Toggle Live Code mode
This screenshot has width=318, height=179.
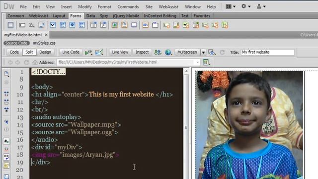click(x=71, y=52)
